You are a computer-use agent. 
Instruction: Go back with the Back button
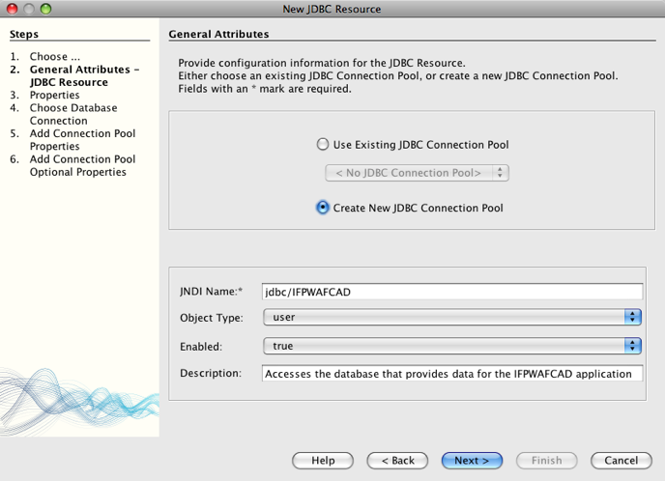tap(397, 461)
